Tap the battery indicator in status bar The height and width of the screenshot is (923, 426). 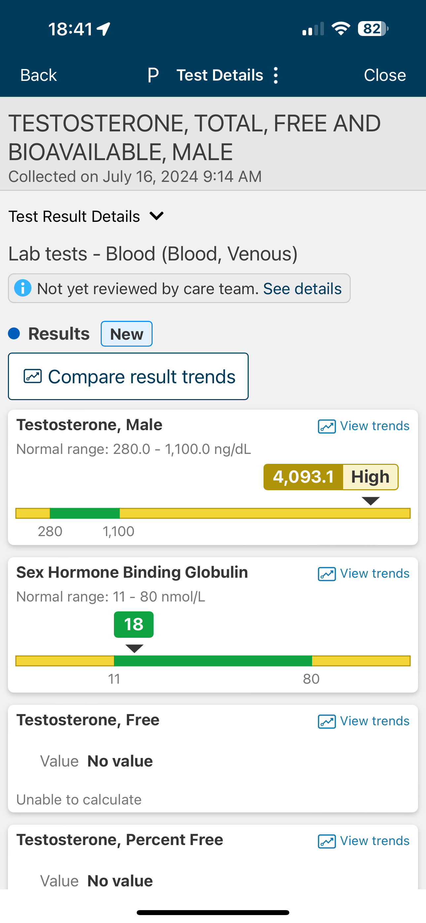coord(373,29)
